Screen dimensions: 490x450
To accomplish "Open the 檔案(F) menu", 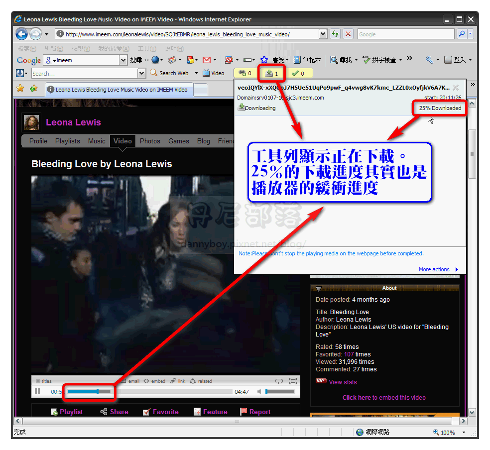I will pos(27,49).
